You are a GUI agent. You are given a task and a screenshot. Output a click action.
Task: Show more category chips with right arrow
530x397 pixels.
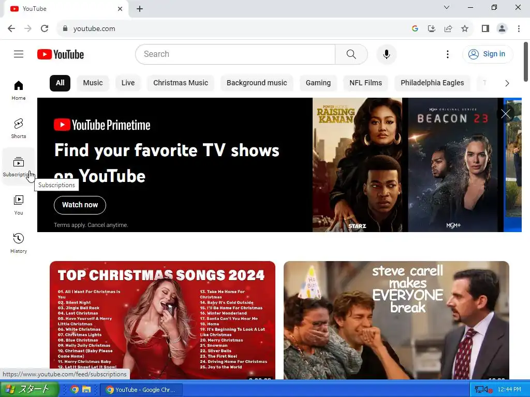[x=507, y=83]
